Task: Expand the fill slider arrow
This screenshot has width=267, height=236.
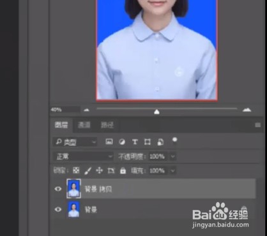Action: point(172,171)
